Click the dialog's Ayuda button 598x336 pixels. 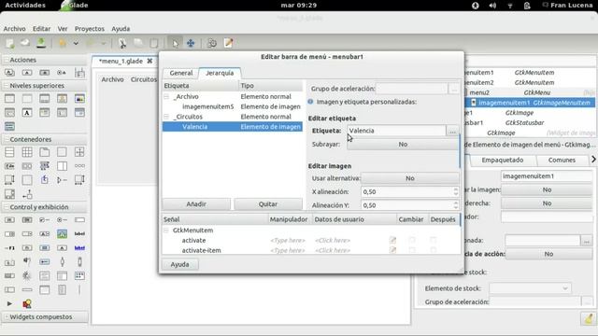coord(179,264)
